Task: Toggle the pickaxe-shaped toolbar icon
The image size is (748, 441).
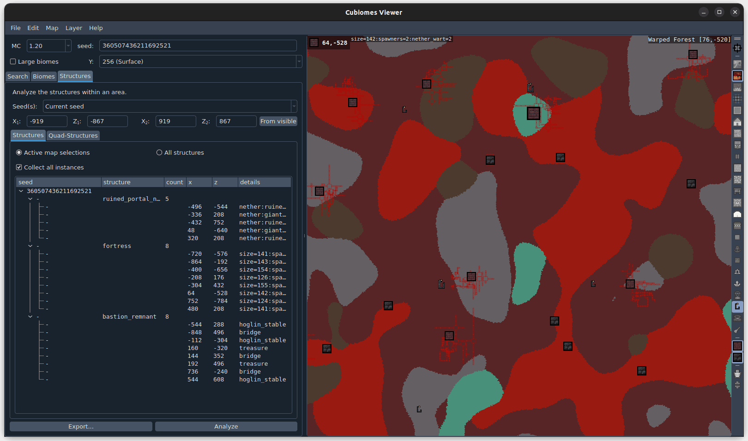Action: pyautogui.click(x=737, y=330)
